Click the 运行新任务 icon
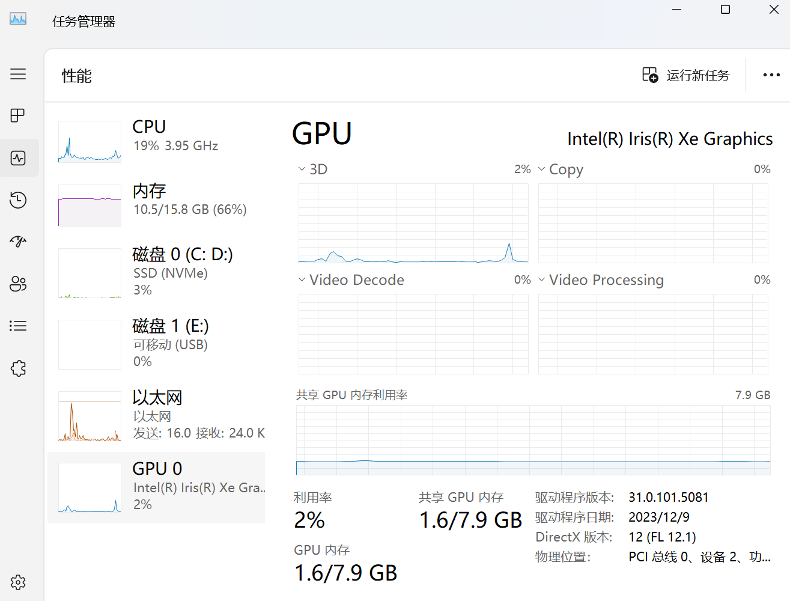The image size is (790, 601). pos(650,75)
